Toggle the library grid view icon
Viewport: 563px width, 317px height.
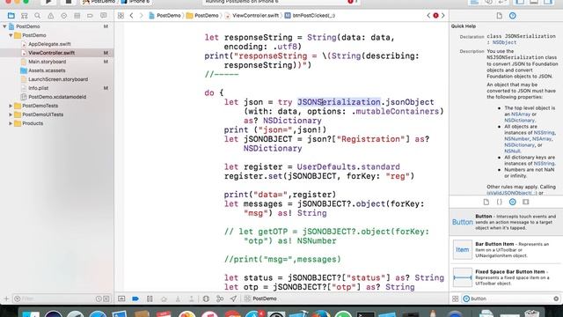point(455,299)
